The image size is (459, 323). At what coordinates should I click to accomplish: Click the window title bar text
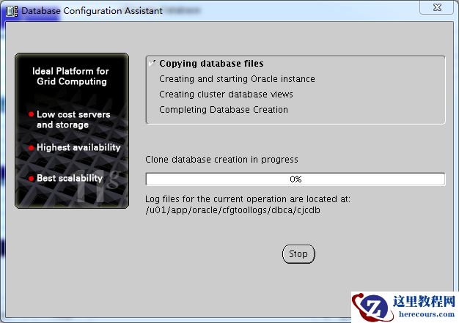[x=92, y=11]
